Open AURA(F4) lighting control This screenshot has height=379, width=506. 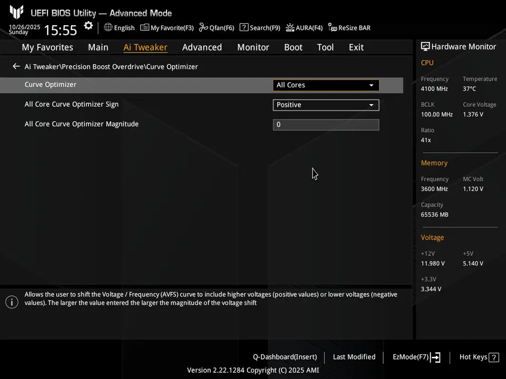pos(304,28)
